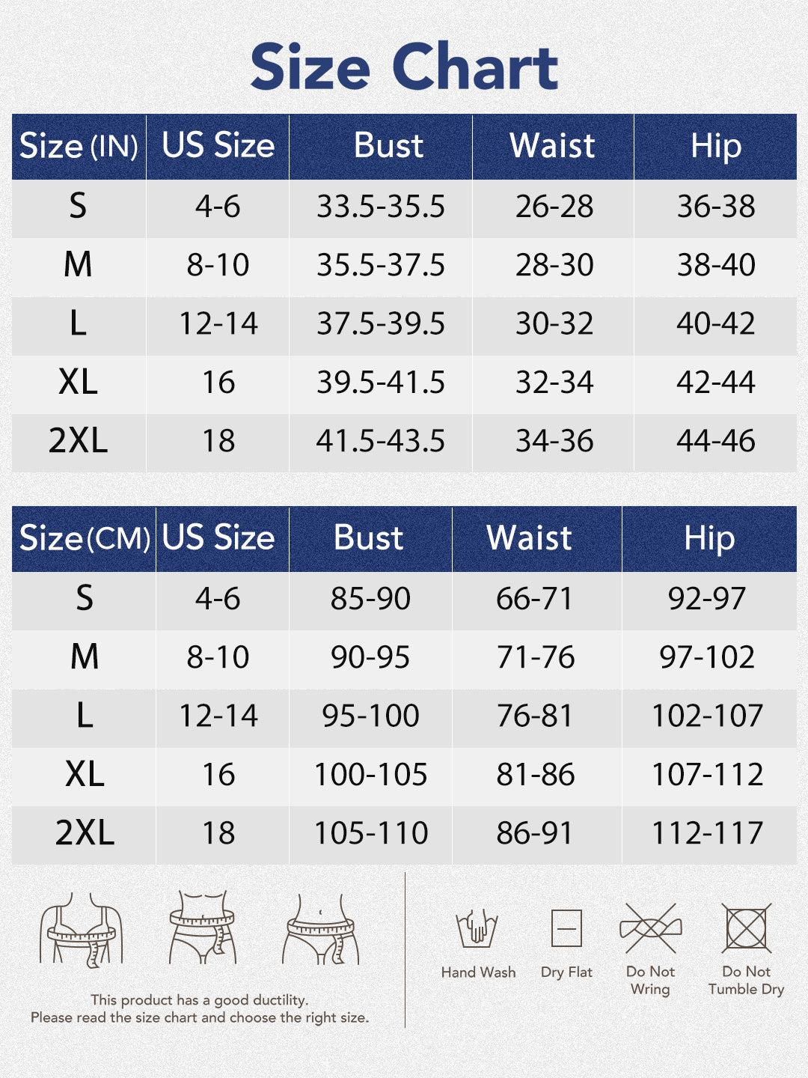The image size is (808, 1078).
Task: Click the Dry Flat care icon
Action: pyautogui.click(x=566, y=929)
